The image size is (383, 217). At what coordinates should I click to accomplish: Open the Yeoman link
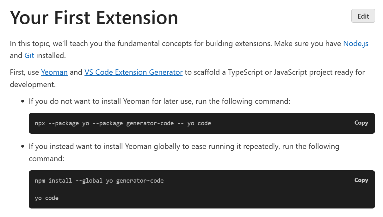(54, 73)
